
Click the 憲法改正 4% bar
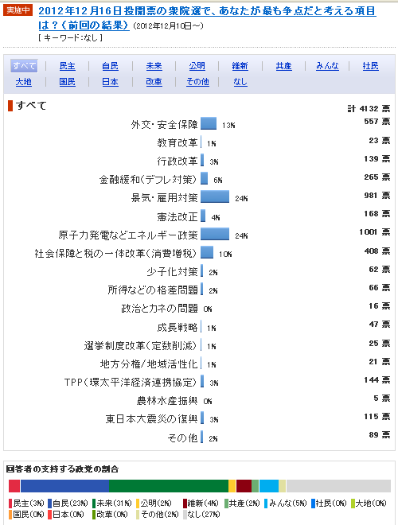[x=203, y=216]
